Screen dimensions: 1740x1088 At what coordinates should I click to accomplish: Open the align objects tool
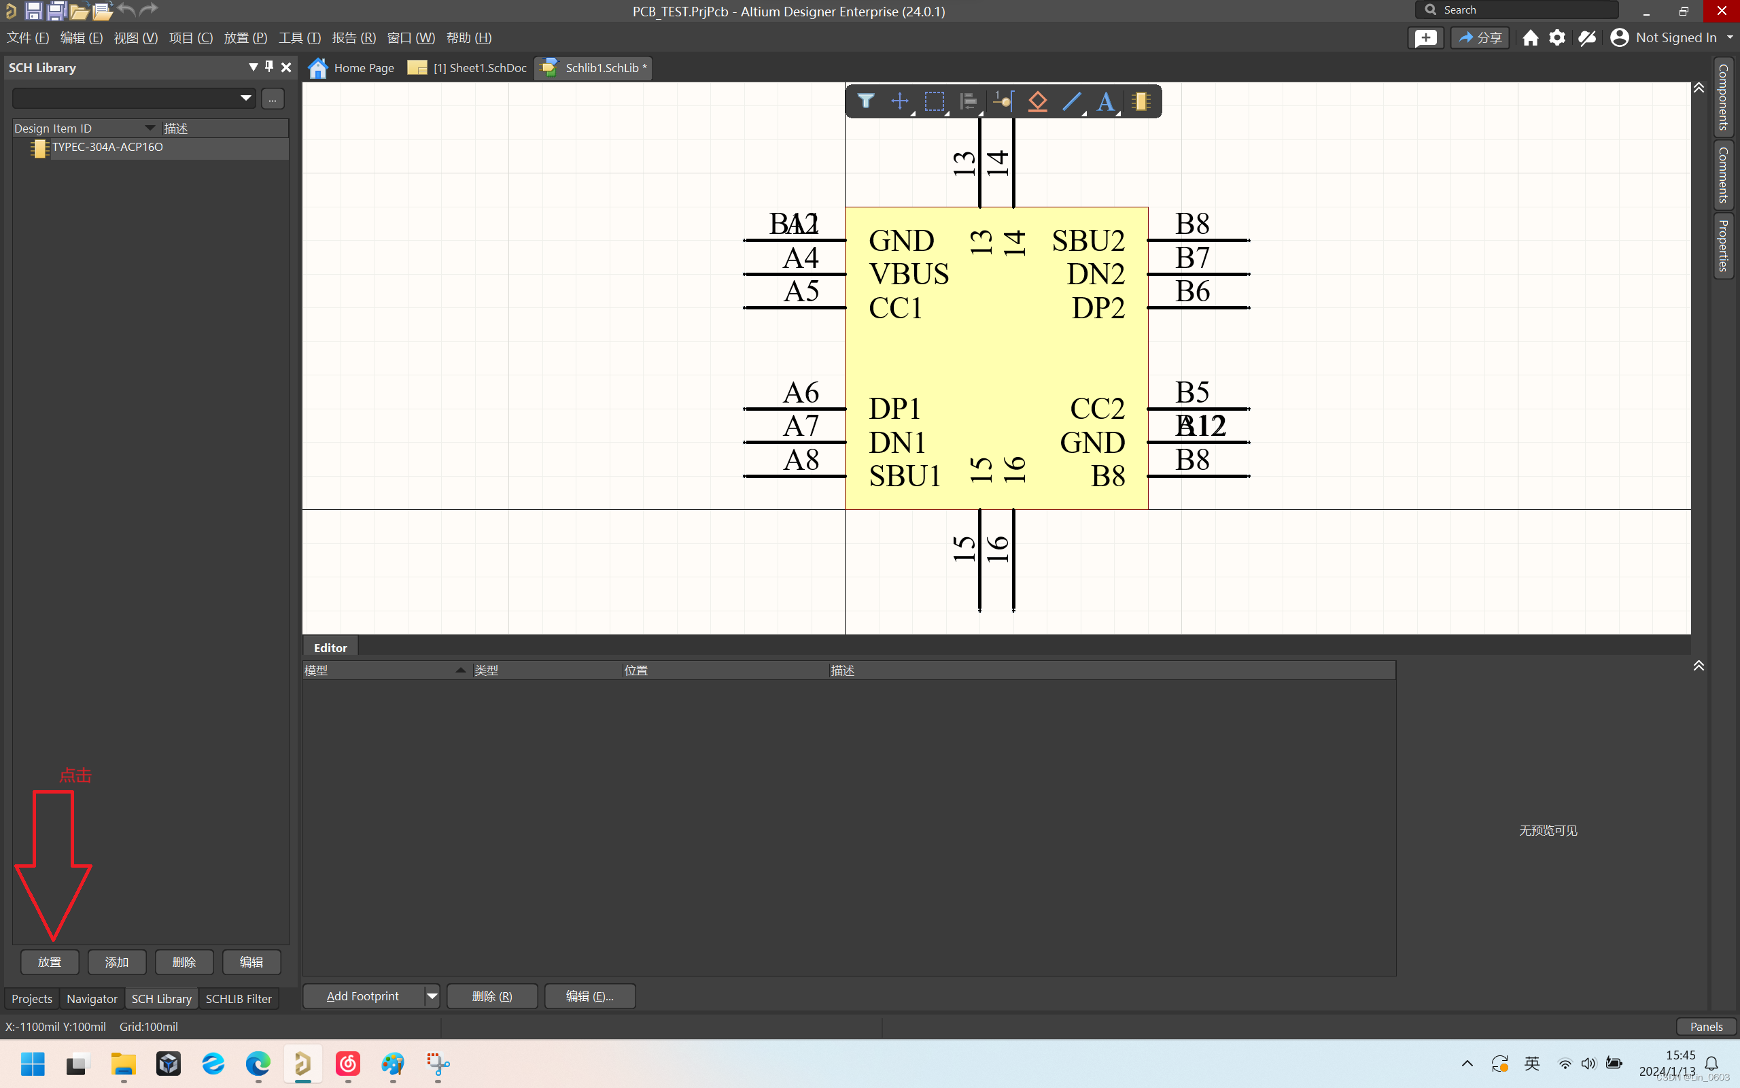pyautogui.click(x=969, y=101)
